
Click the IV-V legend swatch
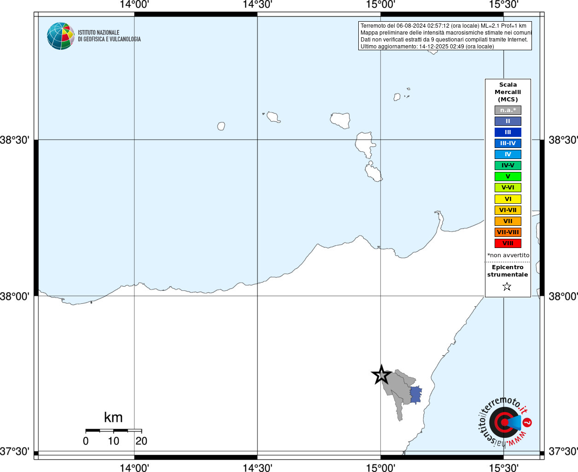(x=508, y=165)
